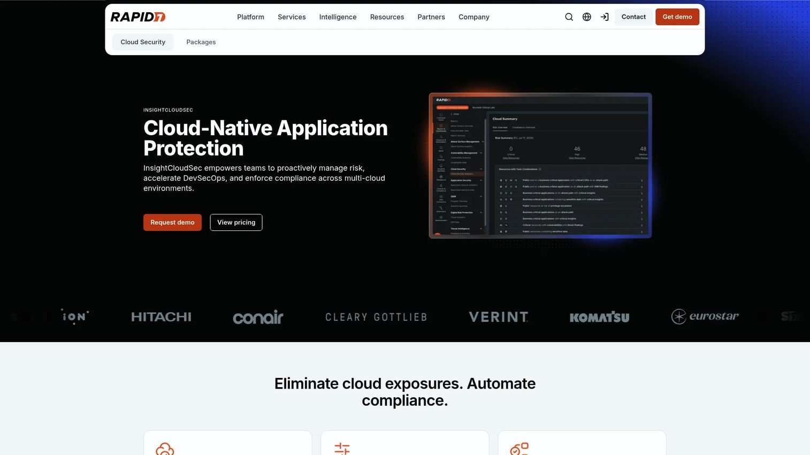Click the Eliminate cloud exposures heading
Image resolution: width=810 pixels, height=455 pixels.
[x=405, y=392]
